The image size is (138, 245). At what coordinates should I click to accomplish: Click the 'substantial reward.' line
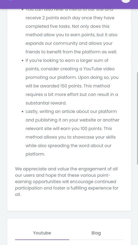46,103
